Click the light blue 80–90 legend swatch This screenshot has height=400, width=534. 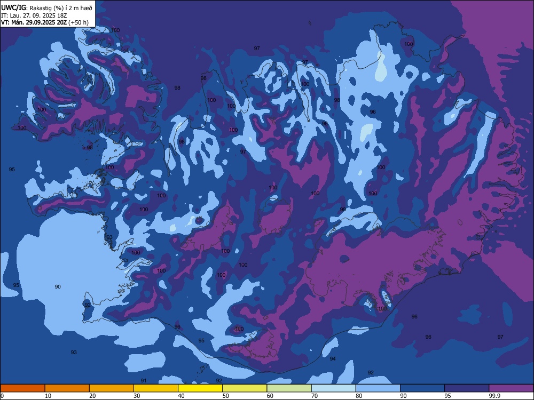click(x=378, y=388)
